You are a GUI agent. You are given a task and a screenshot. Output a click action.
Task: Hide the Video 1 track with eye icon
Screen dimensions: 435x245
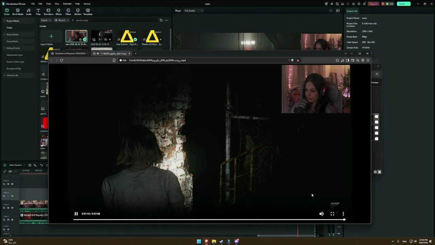pos(12,220)
